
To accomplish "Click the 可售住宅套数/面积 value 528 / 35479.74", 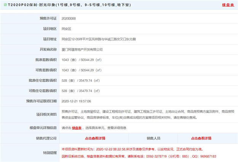I will [81, 91].
